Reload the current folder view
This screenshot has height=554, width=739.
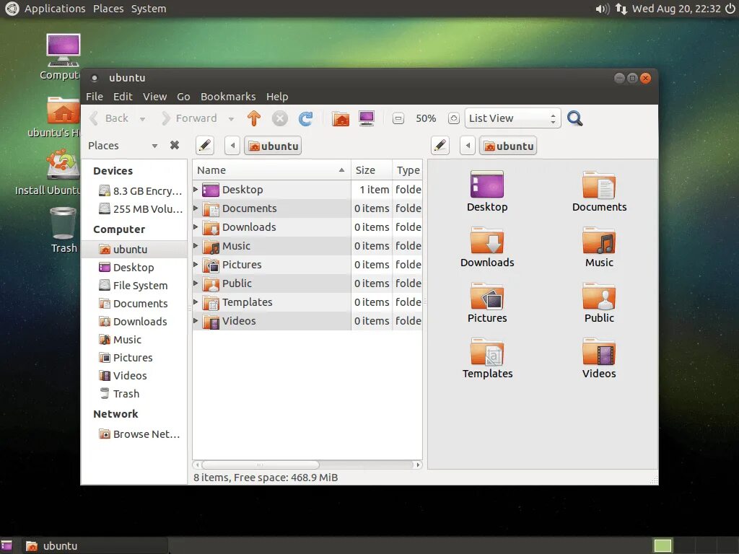point(305,118)
